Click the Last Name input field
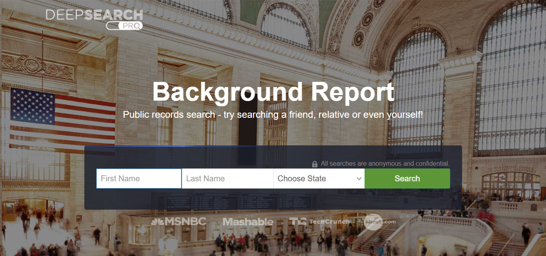Image resolution: width=546 pixels, height=256 pixels. click(227, 179)
